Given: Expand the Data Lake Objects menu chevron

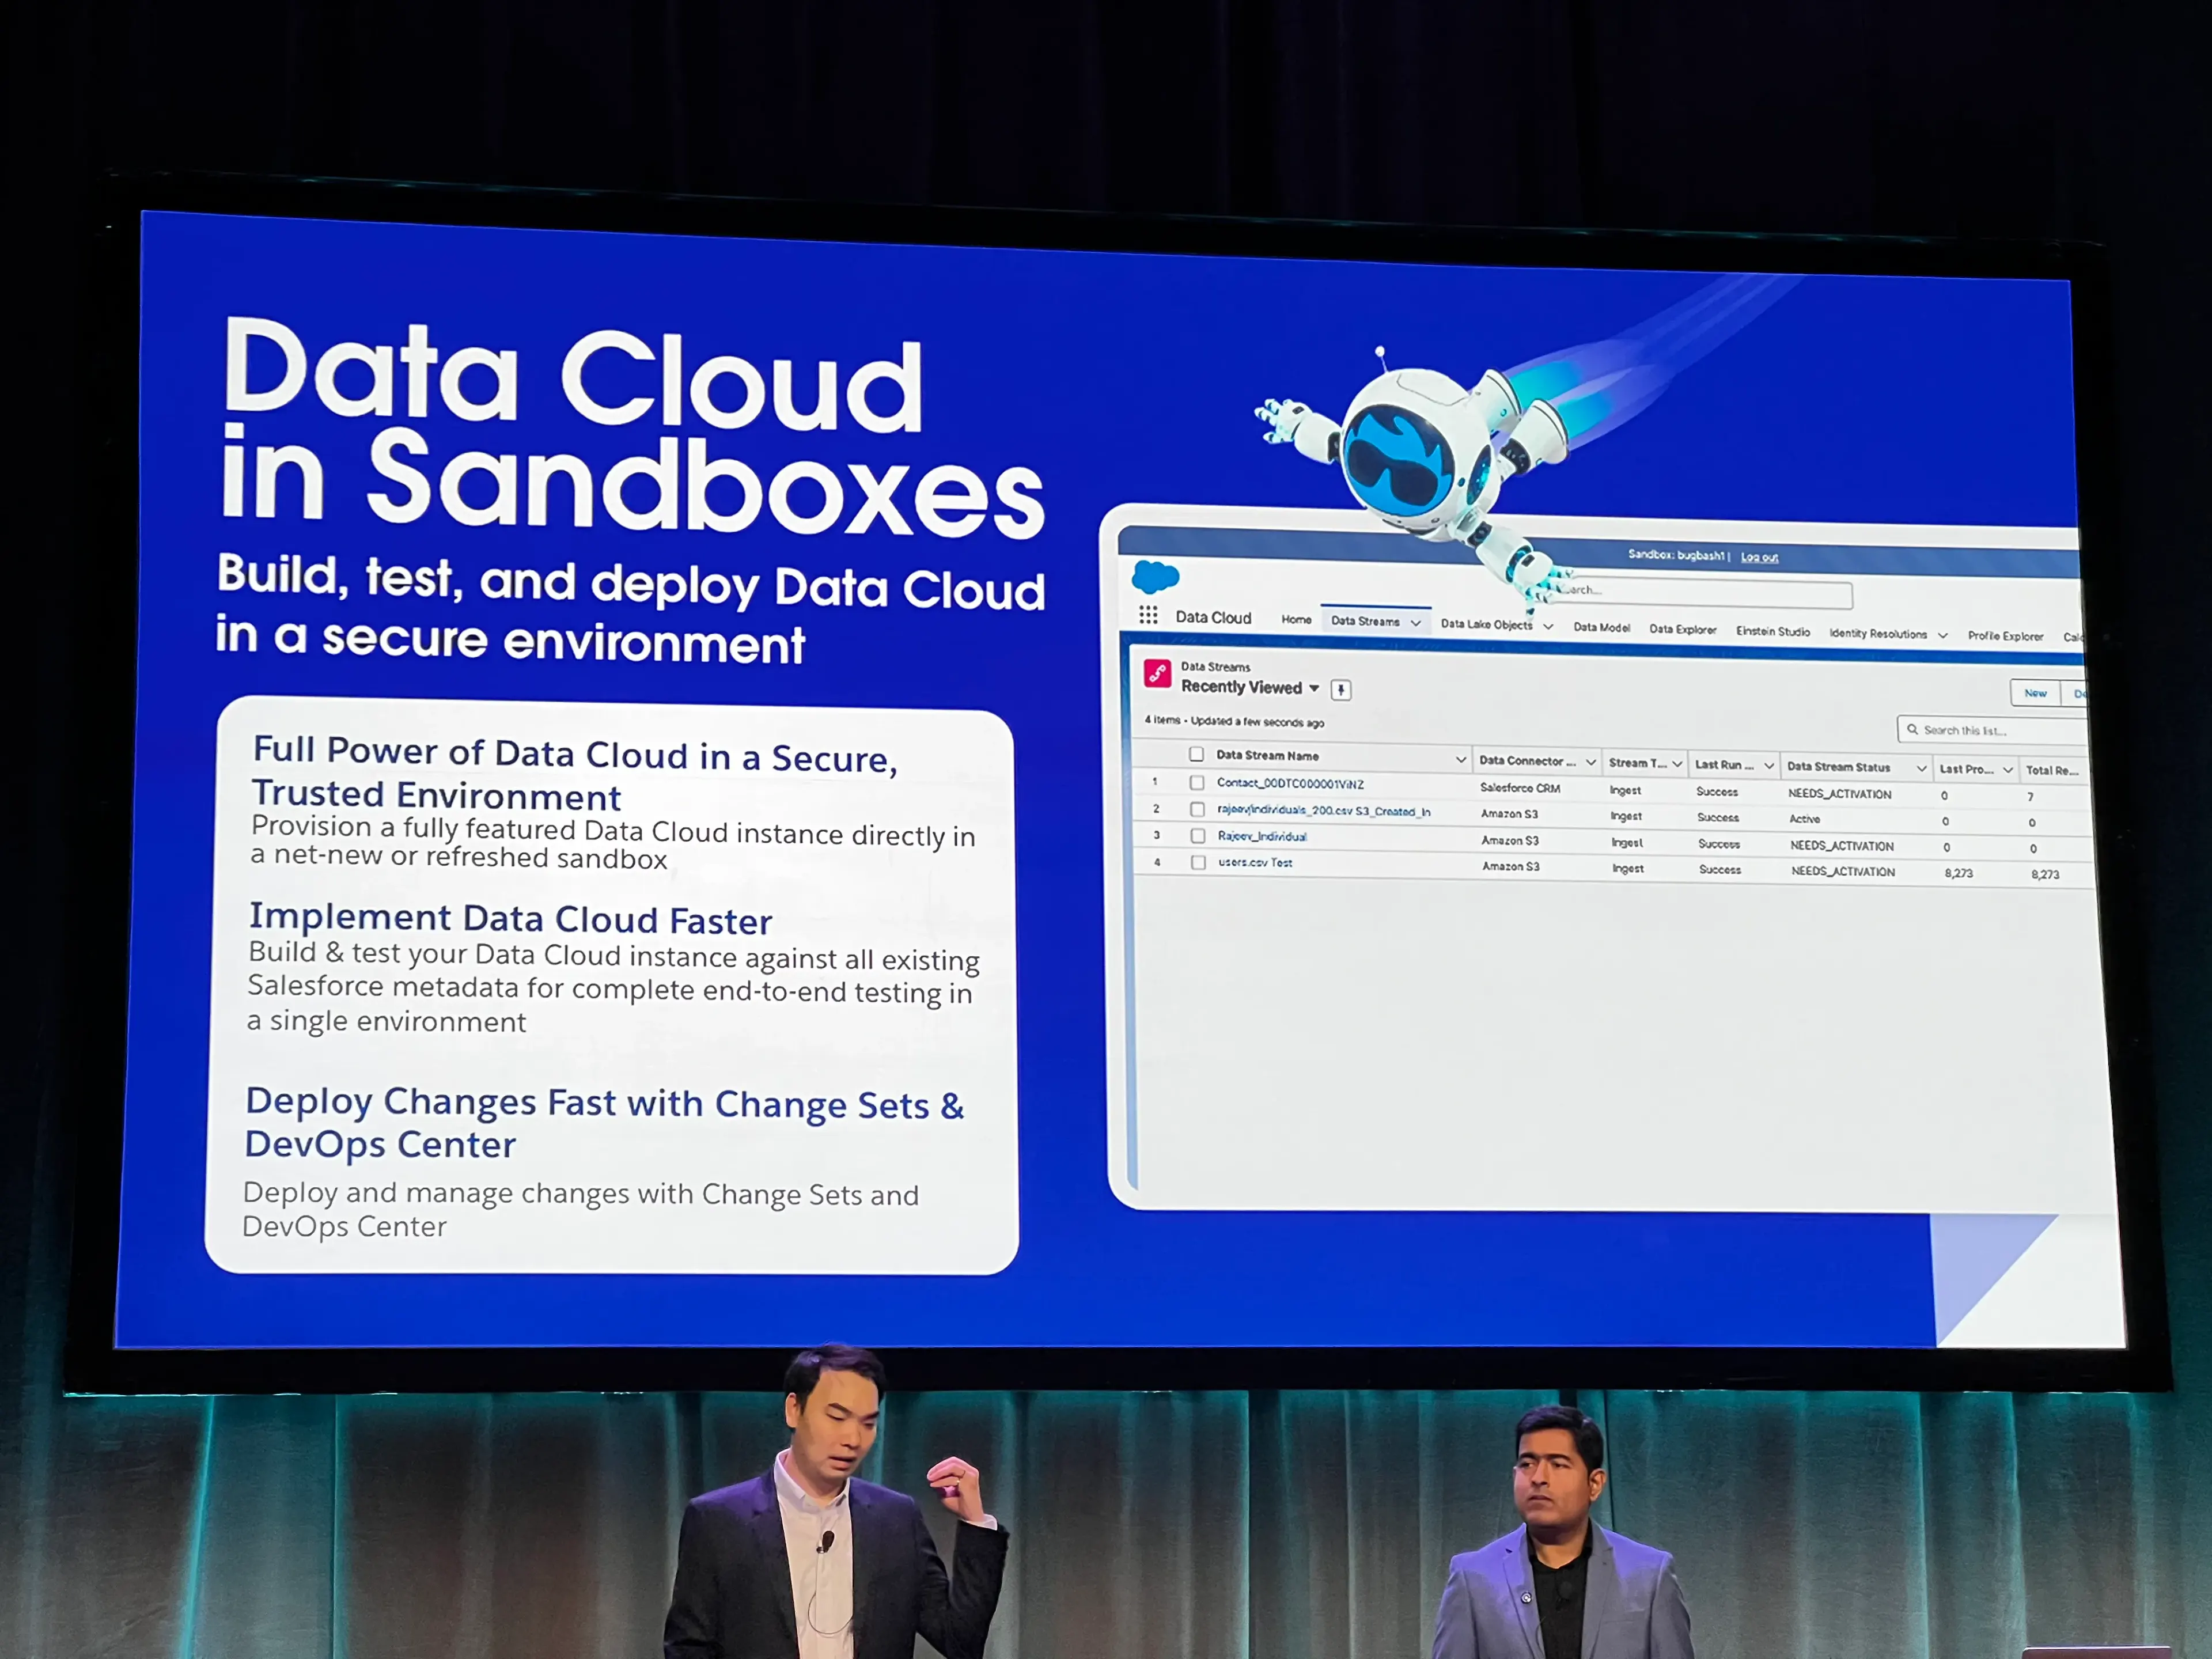Looking at the screenshot, I should click(x=1548, y=626).
